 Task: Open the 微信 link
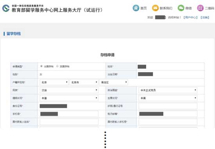(x=188, y=8)
